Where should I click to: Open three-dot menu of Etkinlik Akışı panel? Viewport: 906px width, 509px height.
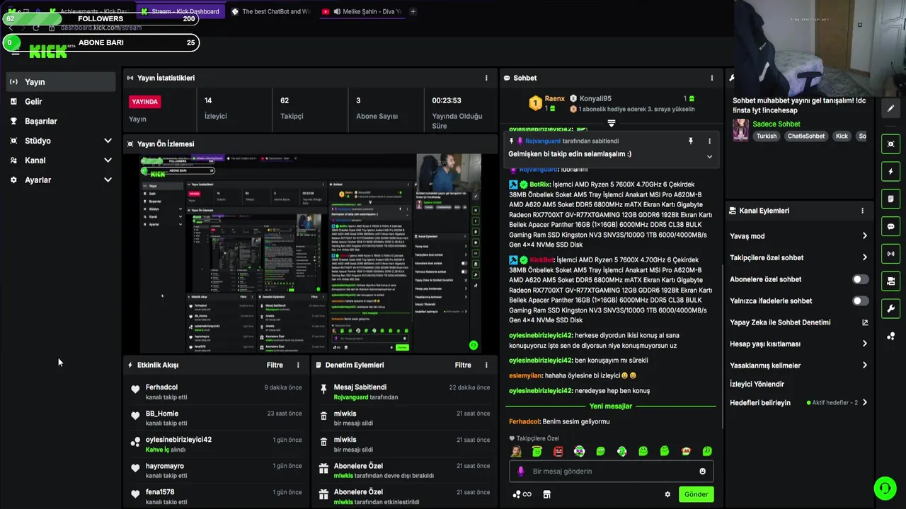click(x=298, y=365)
